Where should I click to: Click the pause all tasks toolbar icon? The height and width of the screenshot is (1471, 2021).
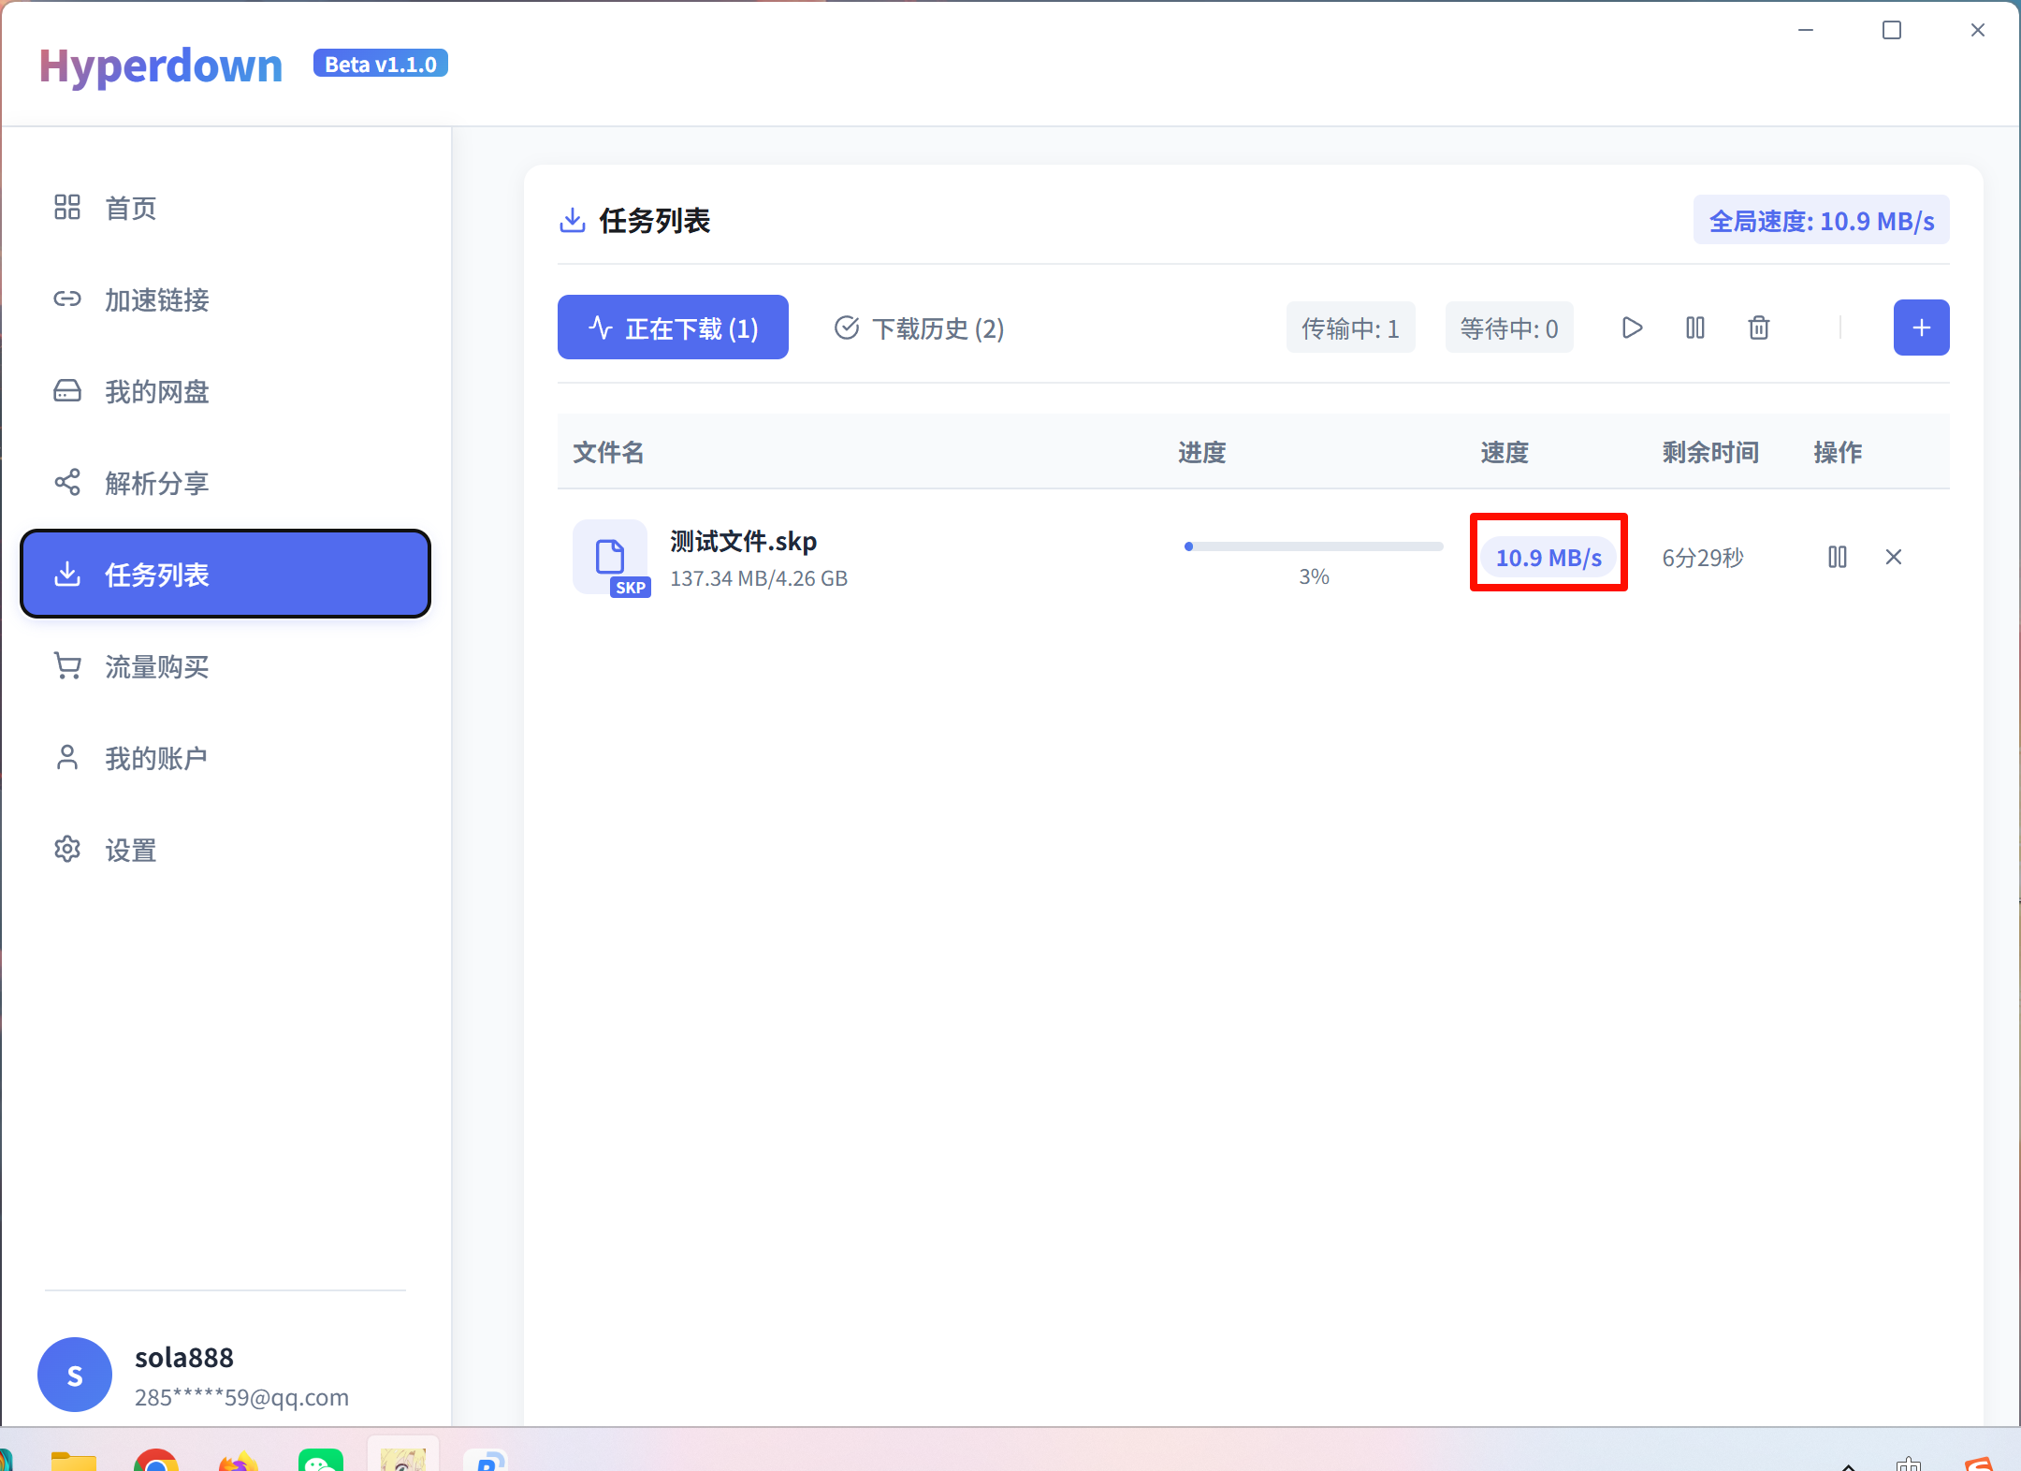[x=1695, y=328]
